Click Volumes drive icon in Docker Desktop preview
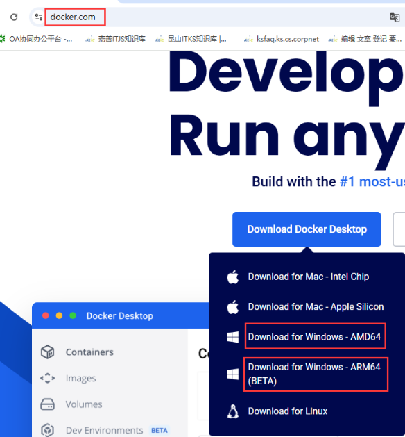The image size is (405, 437). [48, 404]
